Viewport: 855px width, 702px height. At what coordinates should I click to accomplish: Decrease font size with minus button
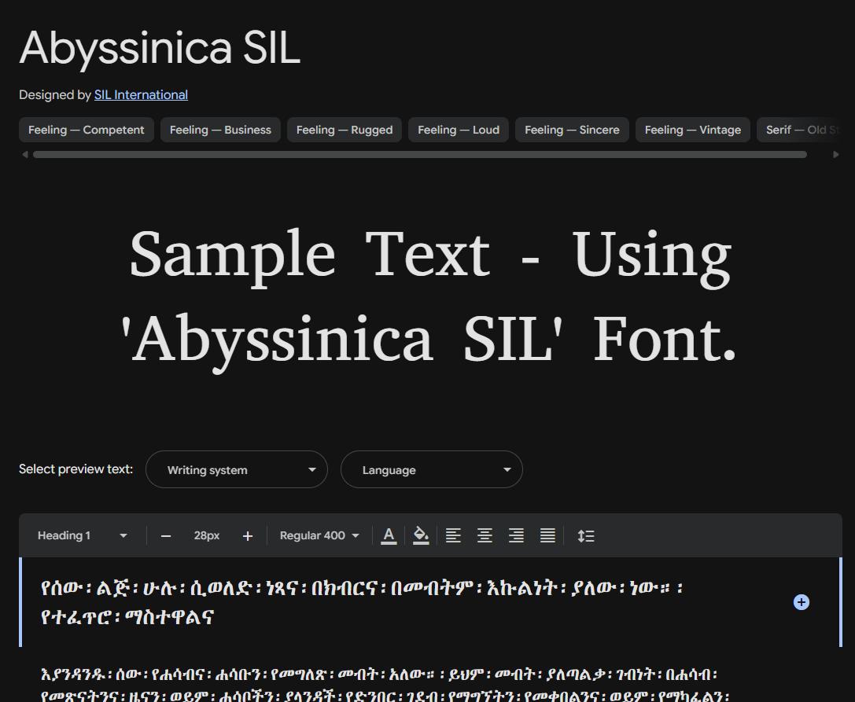click(x=166, y=536)
